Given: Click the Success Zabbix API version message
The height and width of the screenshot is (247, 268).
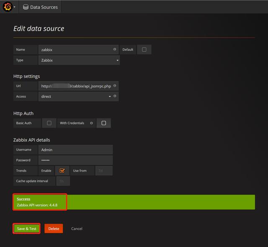Looking at the screenshot, I should coord(134,202).
